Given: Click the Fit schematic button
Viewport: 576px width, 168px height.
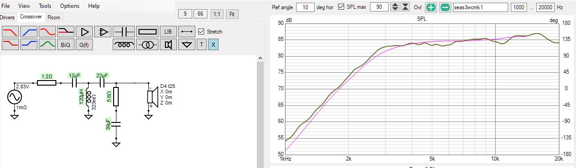Looking at the screenshot, I should (x=232, y=14).
